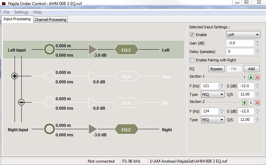Click the Left output label

pyautogui.click(x=166, y=50)
